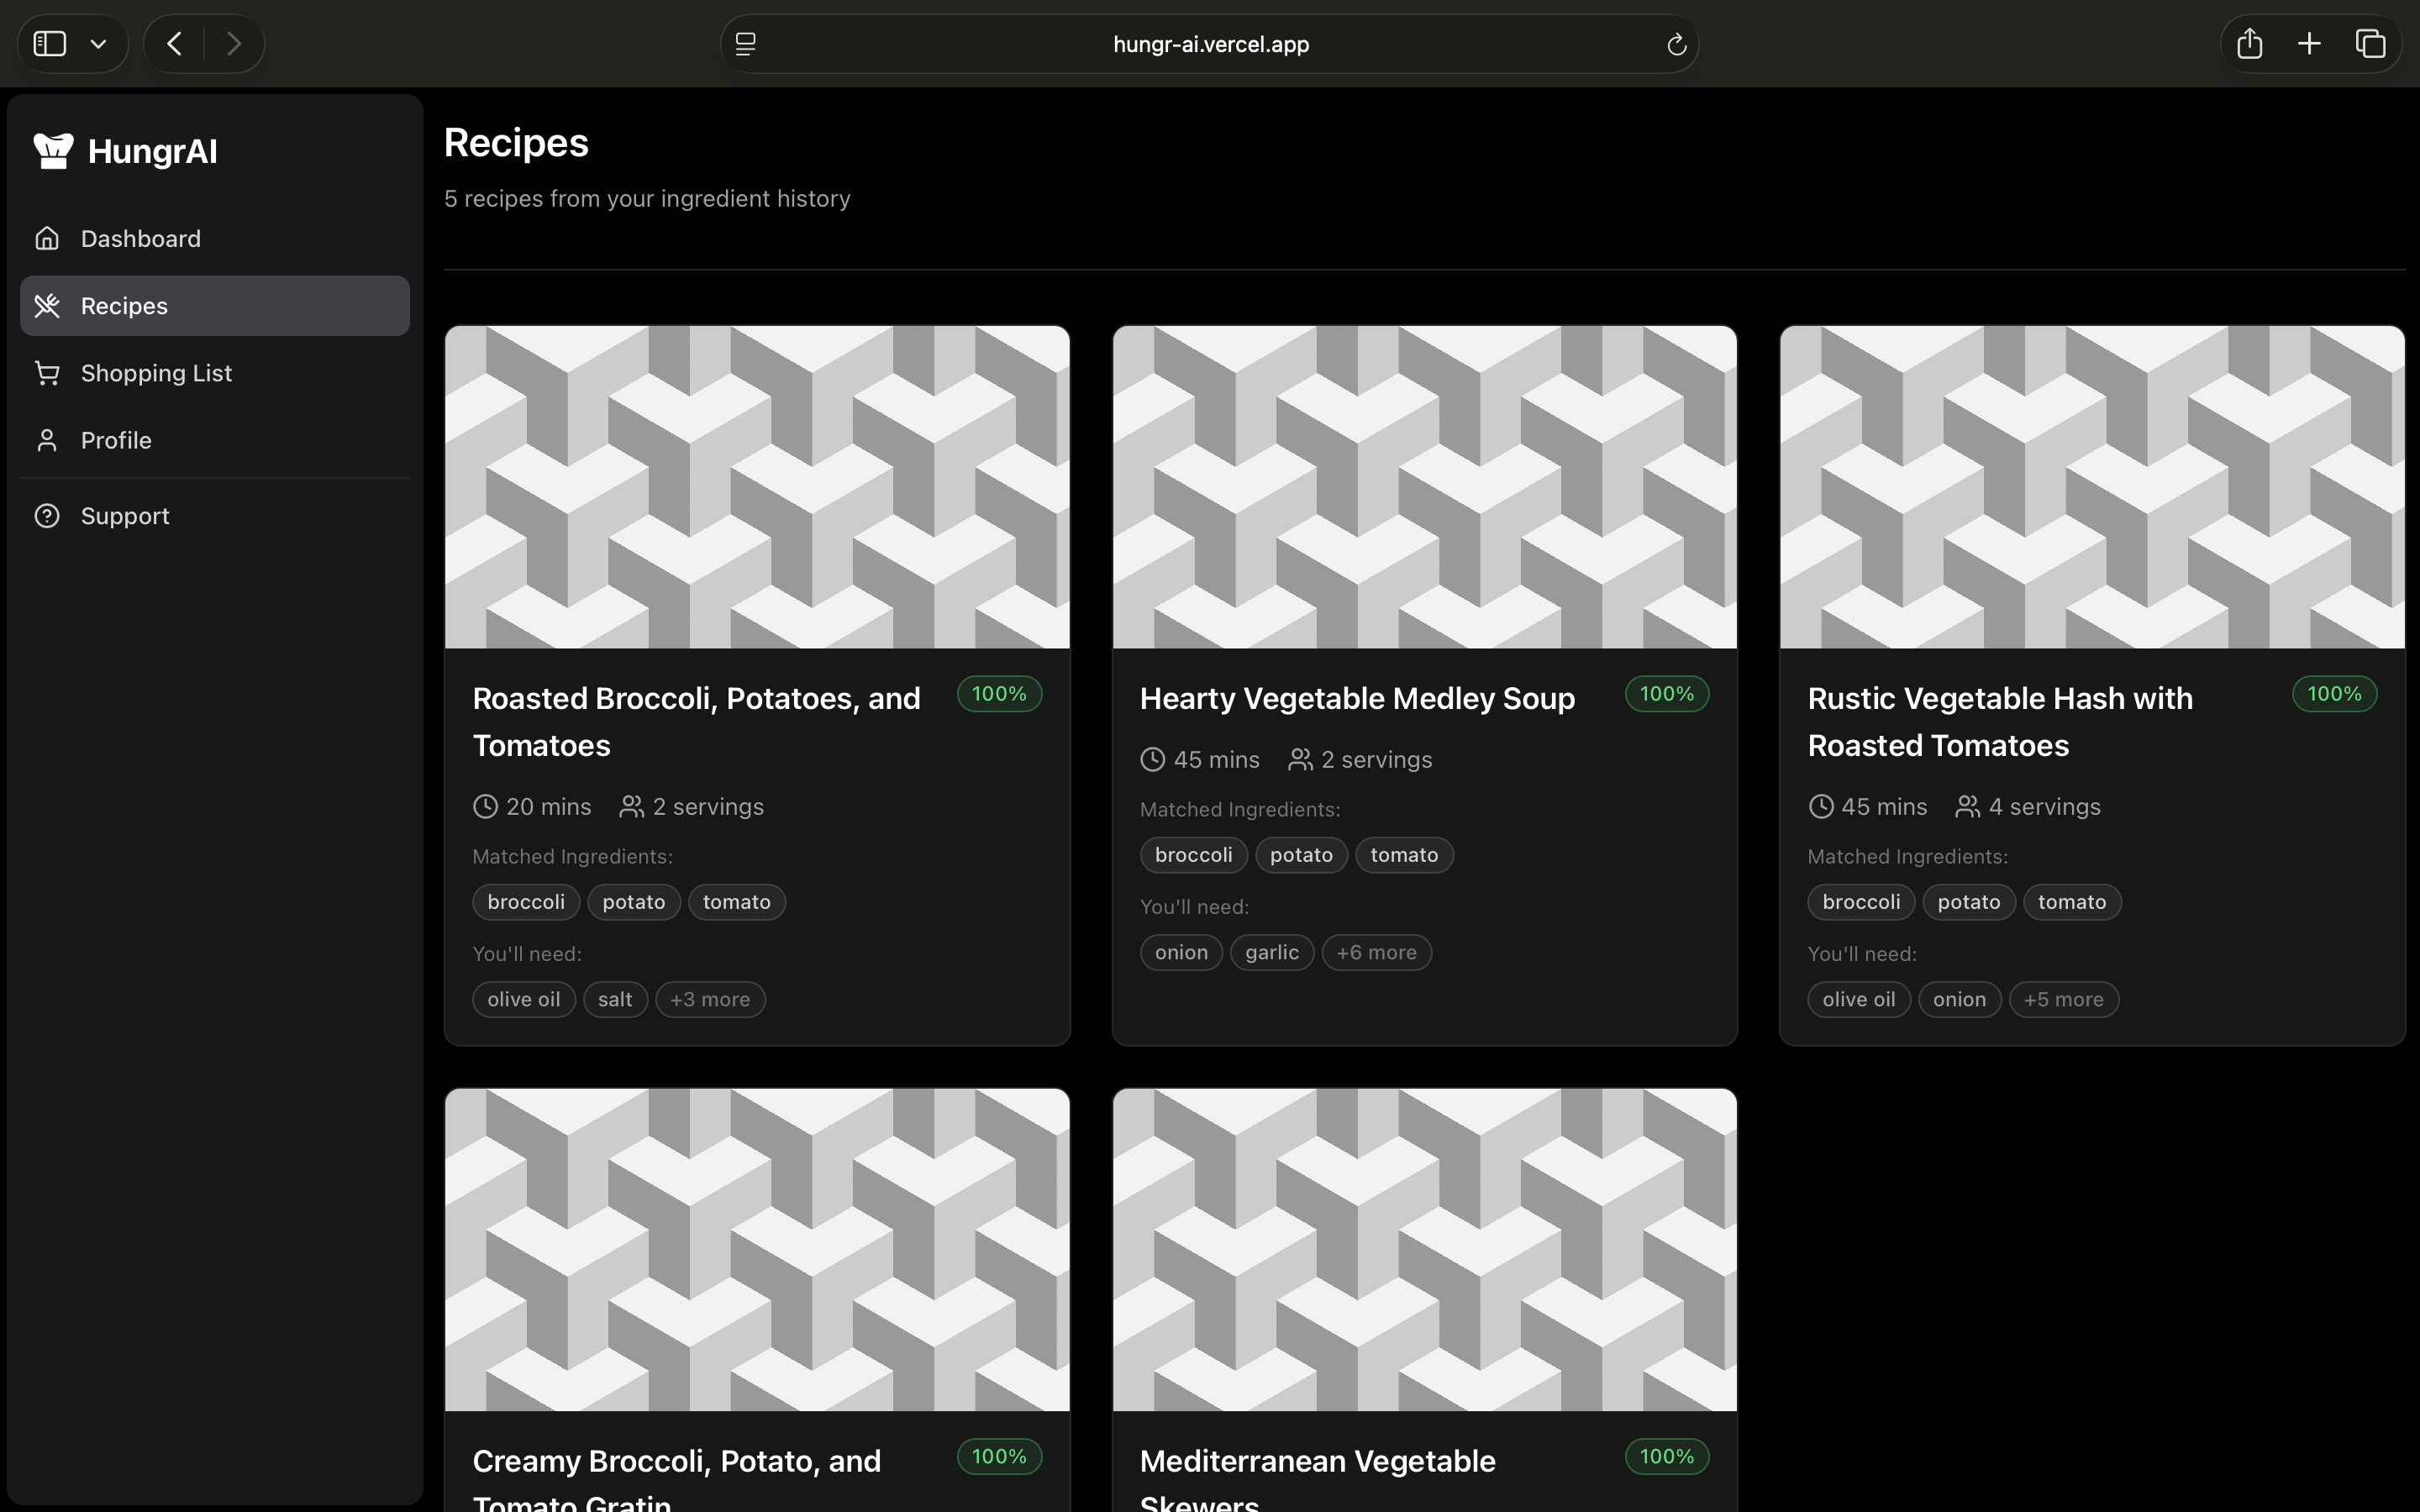Open a new tab with the plus icon
This screenshot has height=1512, width=2420.
(x=2309, y=44)
